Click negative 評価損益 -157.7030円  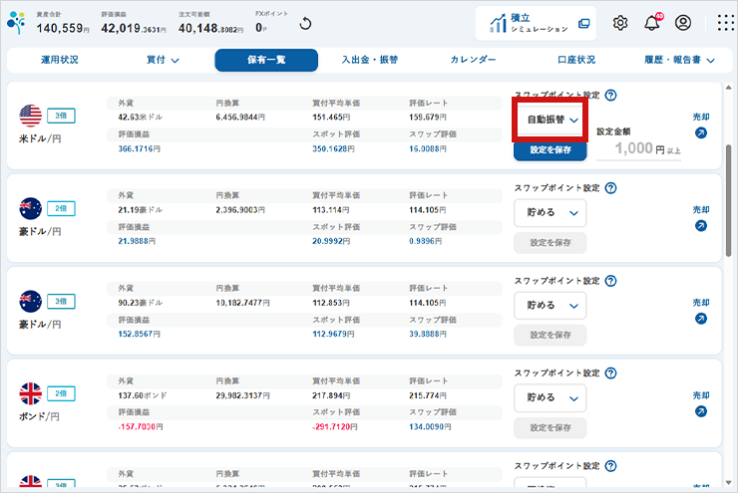point(141,427)
